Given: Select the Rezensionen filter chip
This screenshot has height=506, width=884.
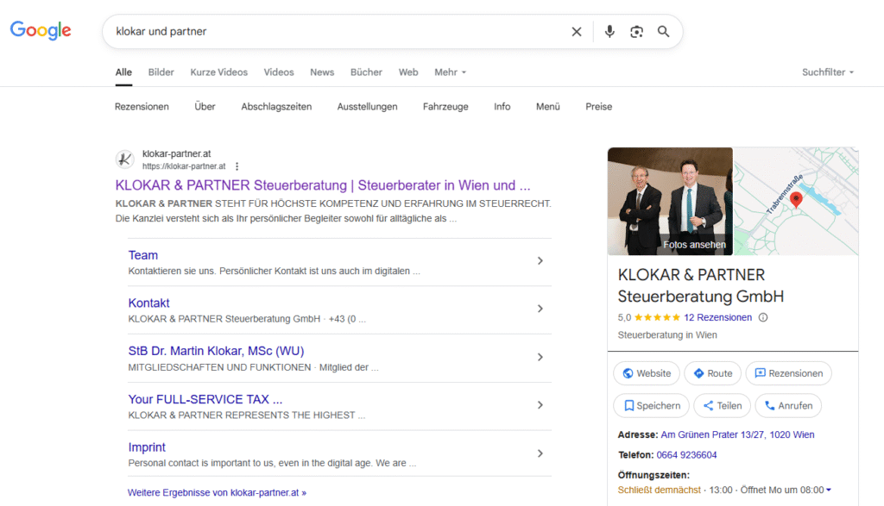Looking at the screenshot, I should pos(142,106).
